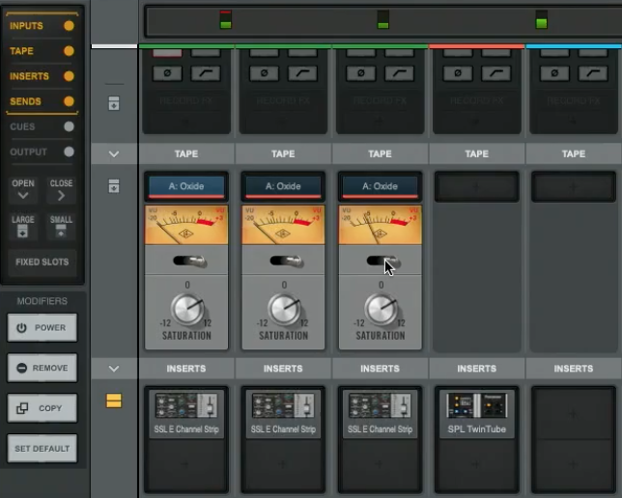Click the yellow slot icon beside the Inserts row

point(114,401)
